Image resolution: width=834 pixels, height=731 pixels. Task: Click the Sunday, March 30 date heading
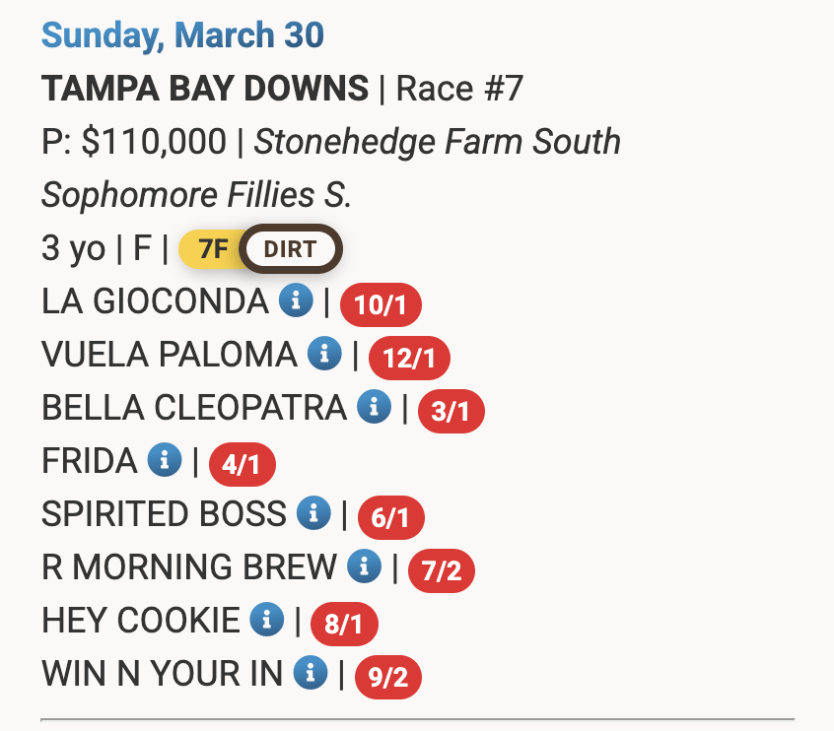(182, 35)
